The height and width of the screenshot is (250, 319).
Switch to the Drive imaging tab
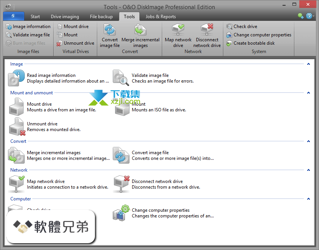pos(65,17)
